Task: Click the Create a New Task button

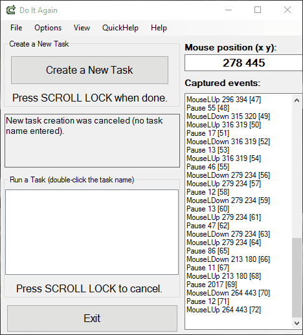Action: pos(89,70)
